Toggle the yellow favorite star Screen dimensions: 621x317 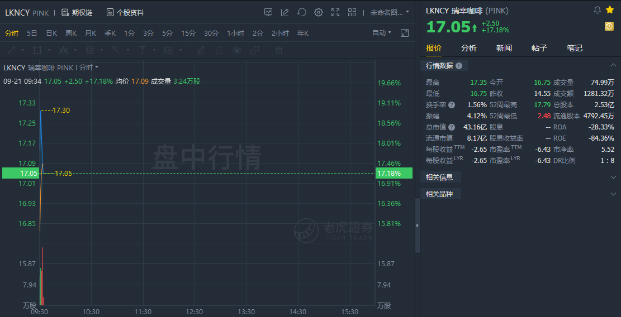(x=610, y=10)
